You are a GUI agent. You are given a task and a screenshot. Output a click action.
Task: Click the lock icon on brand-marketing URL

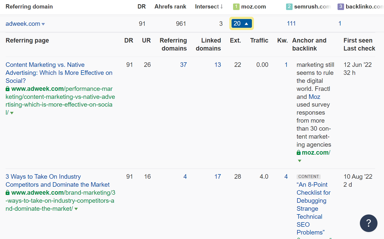[8, 193]
